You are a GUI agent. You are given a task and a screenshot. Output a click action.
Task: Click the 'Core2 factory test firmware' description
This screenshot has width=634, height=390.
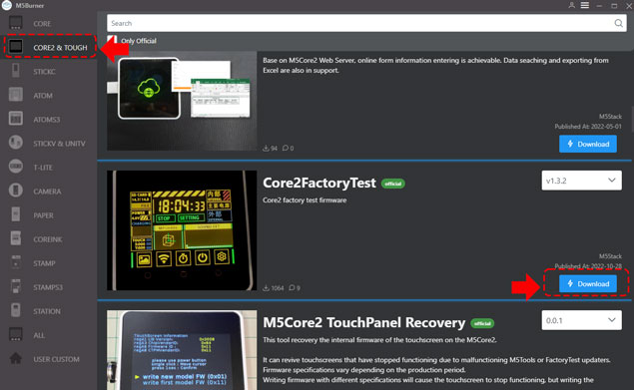tap(305, 200)
